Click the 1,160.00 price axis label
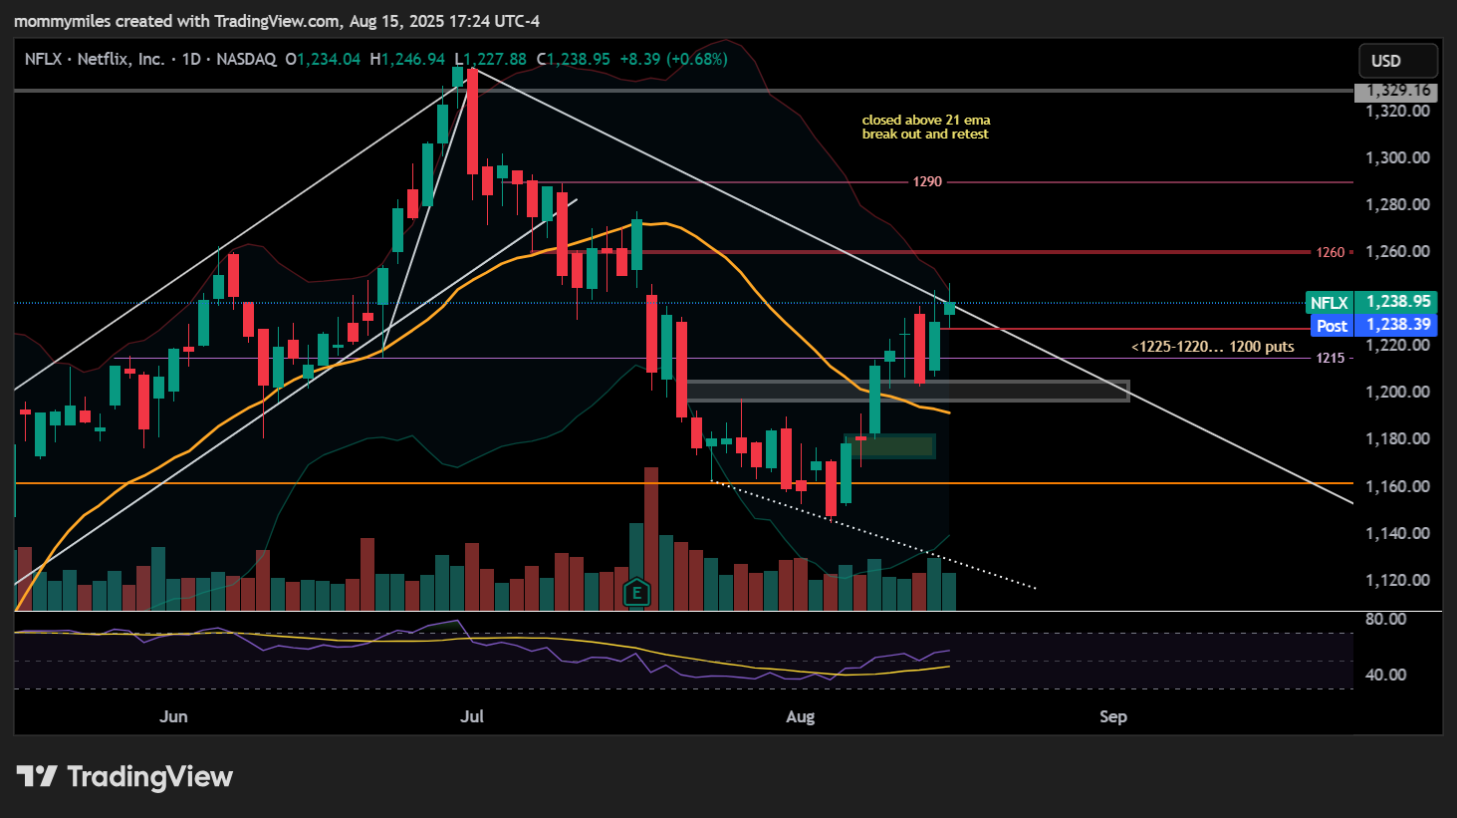Image resolution: width=1457 pixels, height=818 pixels. tap(1398, 486)
